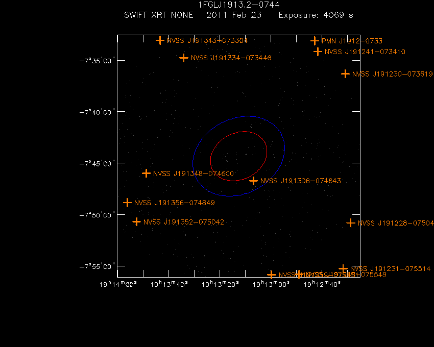This screenshot has height=347, width=434.
Task: Click the observation date 2011 Feb 23
Action: click(234, 15)
